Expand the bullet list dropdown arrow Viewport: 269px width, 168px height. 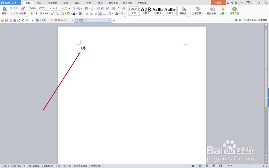click(89, 8)
